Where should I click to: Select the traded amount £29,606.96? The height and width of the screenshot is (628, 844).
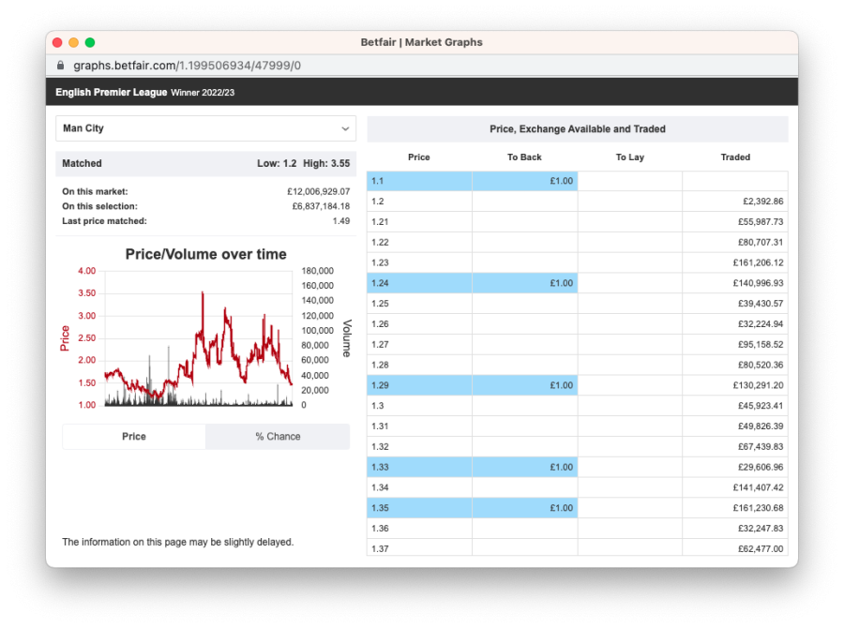(761, 467)
